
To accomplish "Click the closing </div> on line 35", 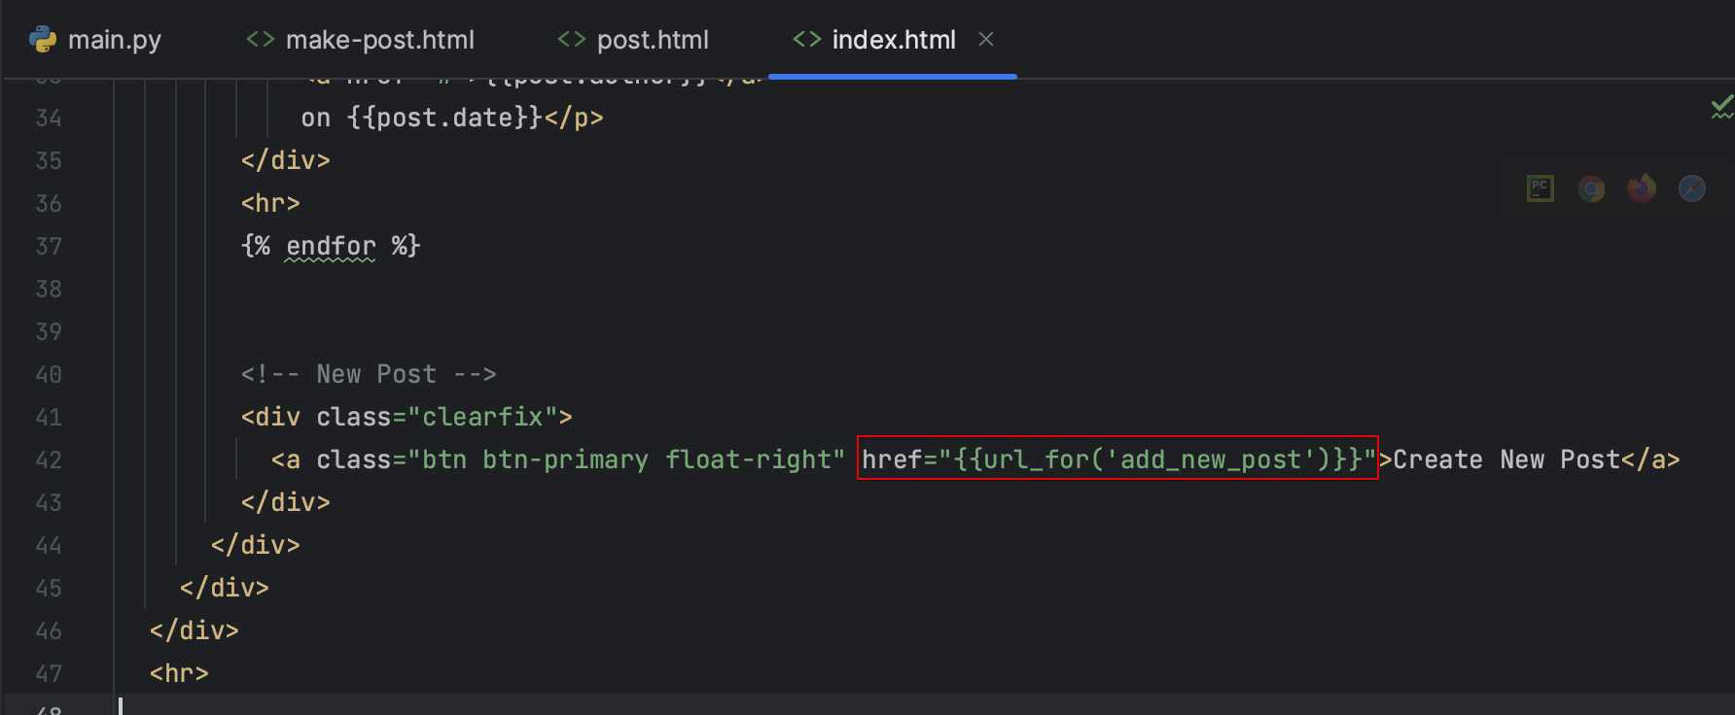I will coord(285,161).
